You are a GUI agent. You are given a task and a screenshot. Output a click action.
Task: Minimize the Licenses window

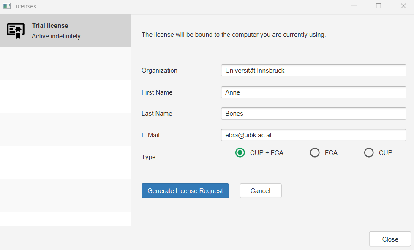pos(354,6)
